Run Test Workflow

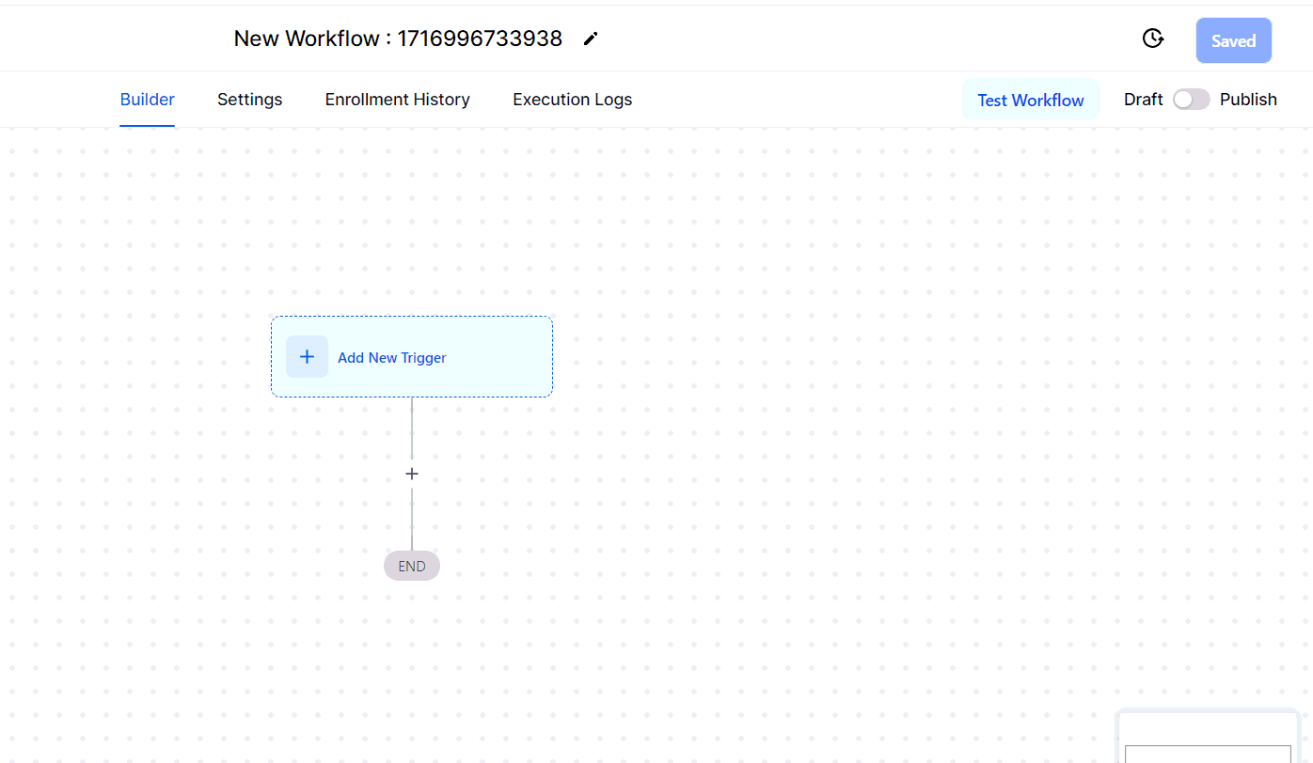(1031, 100)
